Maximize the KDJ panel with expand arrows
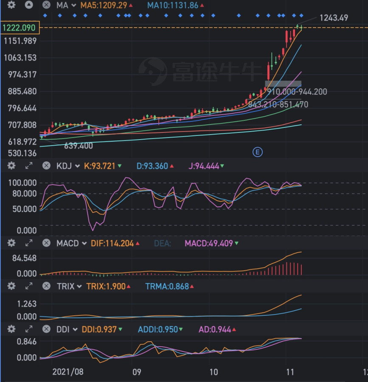368x382 pixels. [x=29, y=166]
